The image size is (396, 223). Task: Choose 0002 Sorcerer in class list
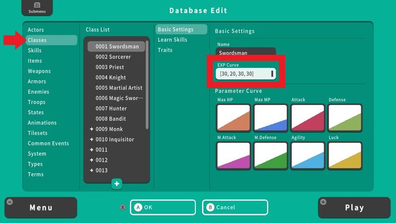tap(113, 57)
